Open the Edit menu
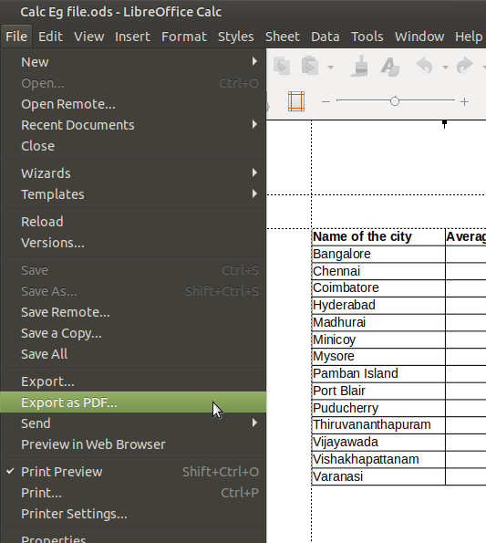The image size is (486, 543). click(50, 37)
